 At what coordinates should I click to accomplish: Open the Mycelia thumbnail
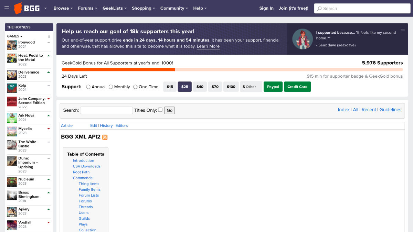12,132
